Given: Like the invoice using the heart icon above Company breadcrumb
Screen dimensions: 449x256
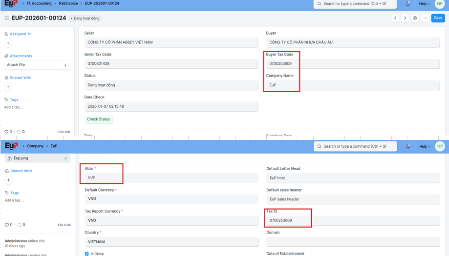Looking at the screenshot, I should point(6,132).
